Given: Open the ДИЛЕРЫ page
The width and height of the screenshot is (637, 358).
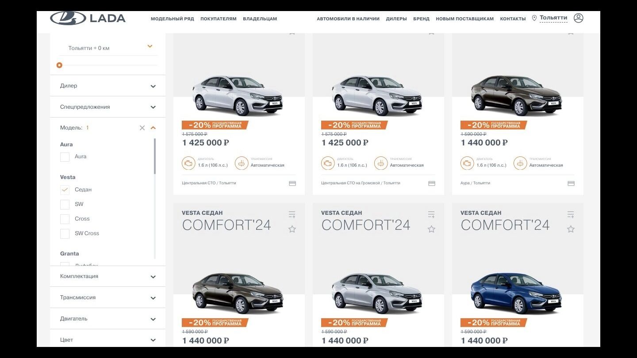Looking at the screenshot, I should tap(396, 19).
